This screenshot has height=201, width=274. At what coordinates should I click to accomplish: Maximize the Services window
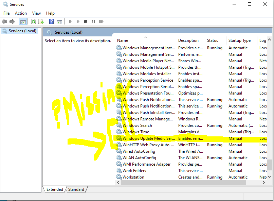click(x=250, y=4)
